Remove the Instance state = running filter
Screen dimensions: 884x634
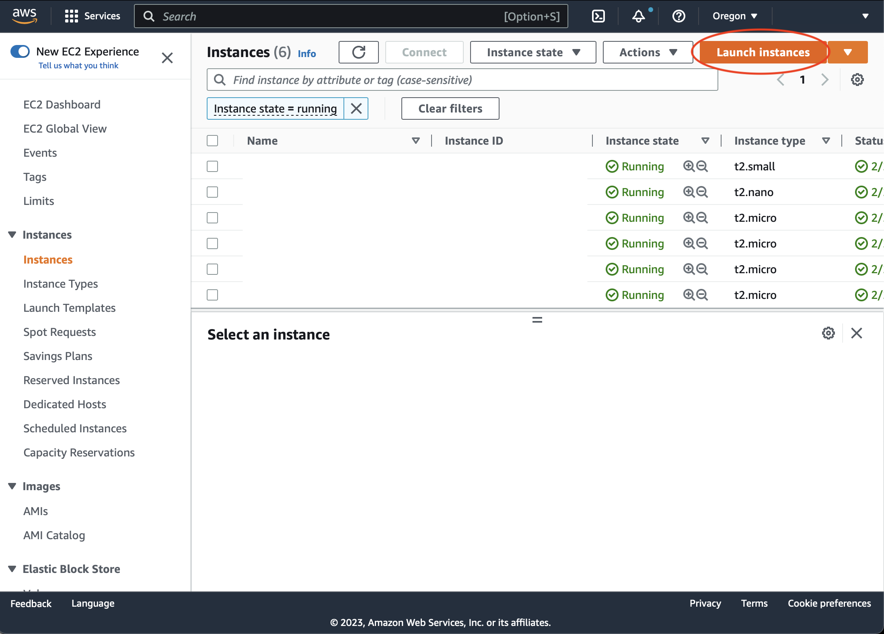click(356, 108)
